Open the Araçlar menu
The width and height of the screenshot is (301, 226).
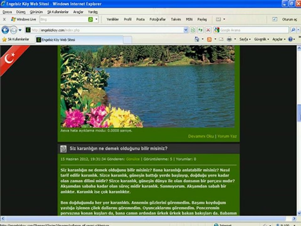78,12
